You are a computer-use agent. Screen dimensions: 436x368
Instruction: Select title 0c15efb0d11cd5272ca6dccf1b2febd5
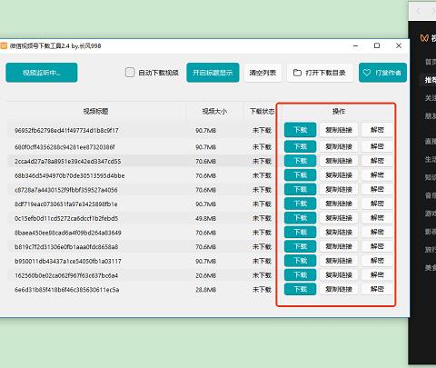(66, 218)
